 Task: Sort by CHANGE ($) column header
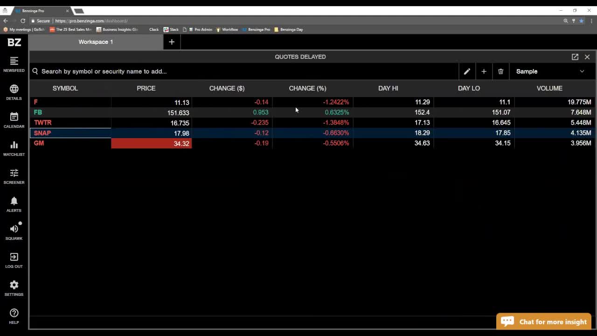[227, 88]
